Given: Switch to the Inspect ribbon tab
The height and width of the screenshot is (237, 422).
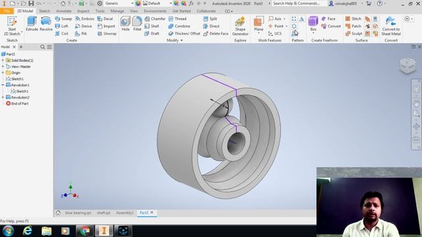Looking at the screenshot, I should [83, 11].
